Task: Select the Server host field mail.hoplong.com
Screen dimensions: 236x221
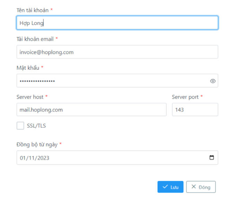Action: tap(91, 110)
